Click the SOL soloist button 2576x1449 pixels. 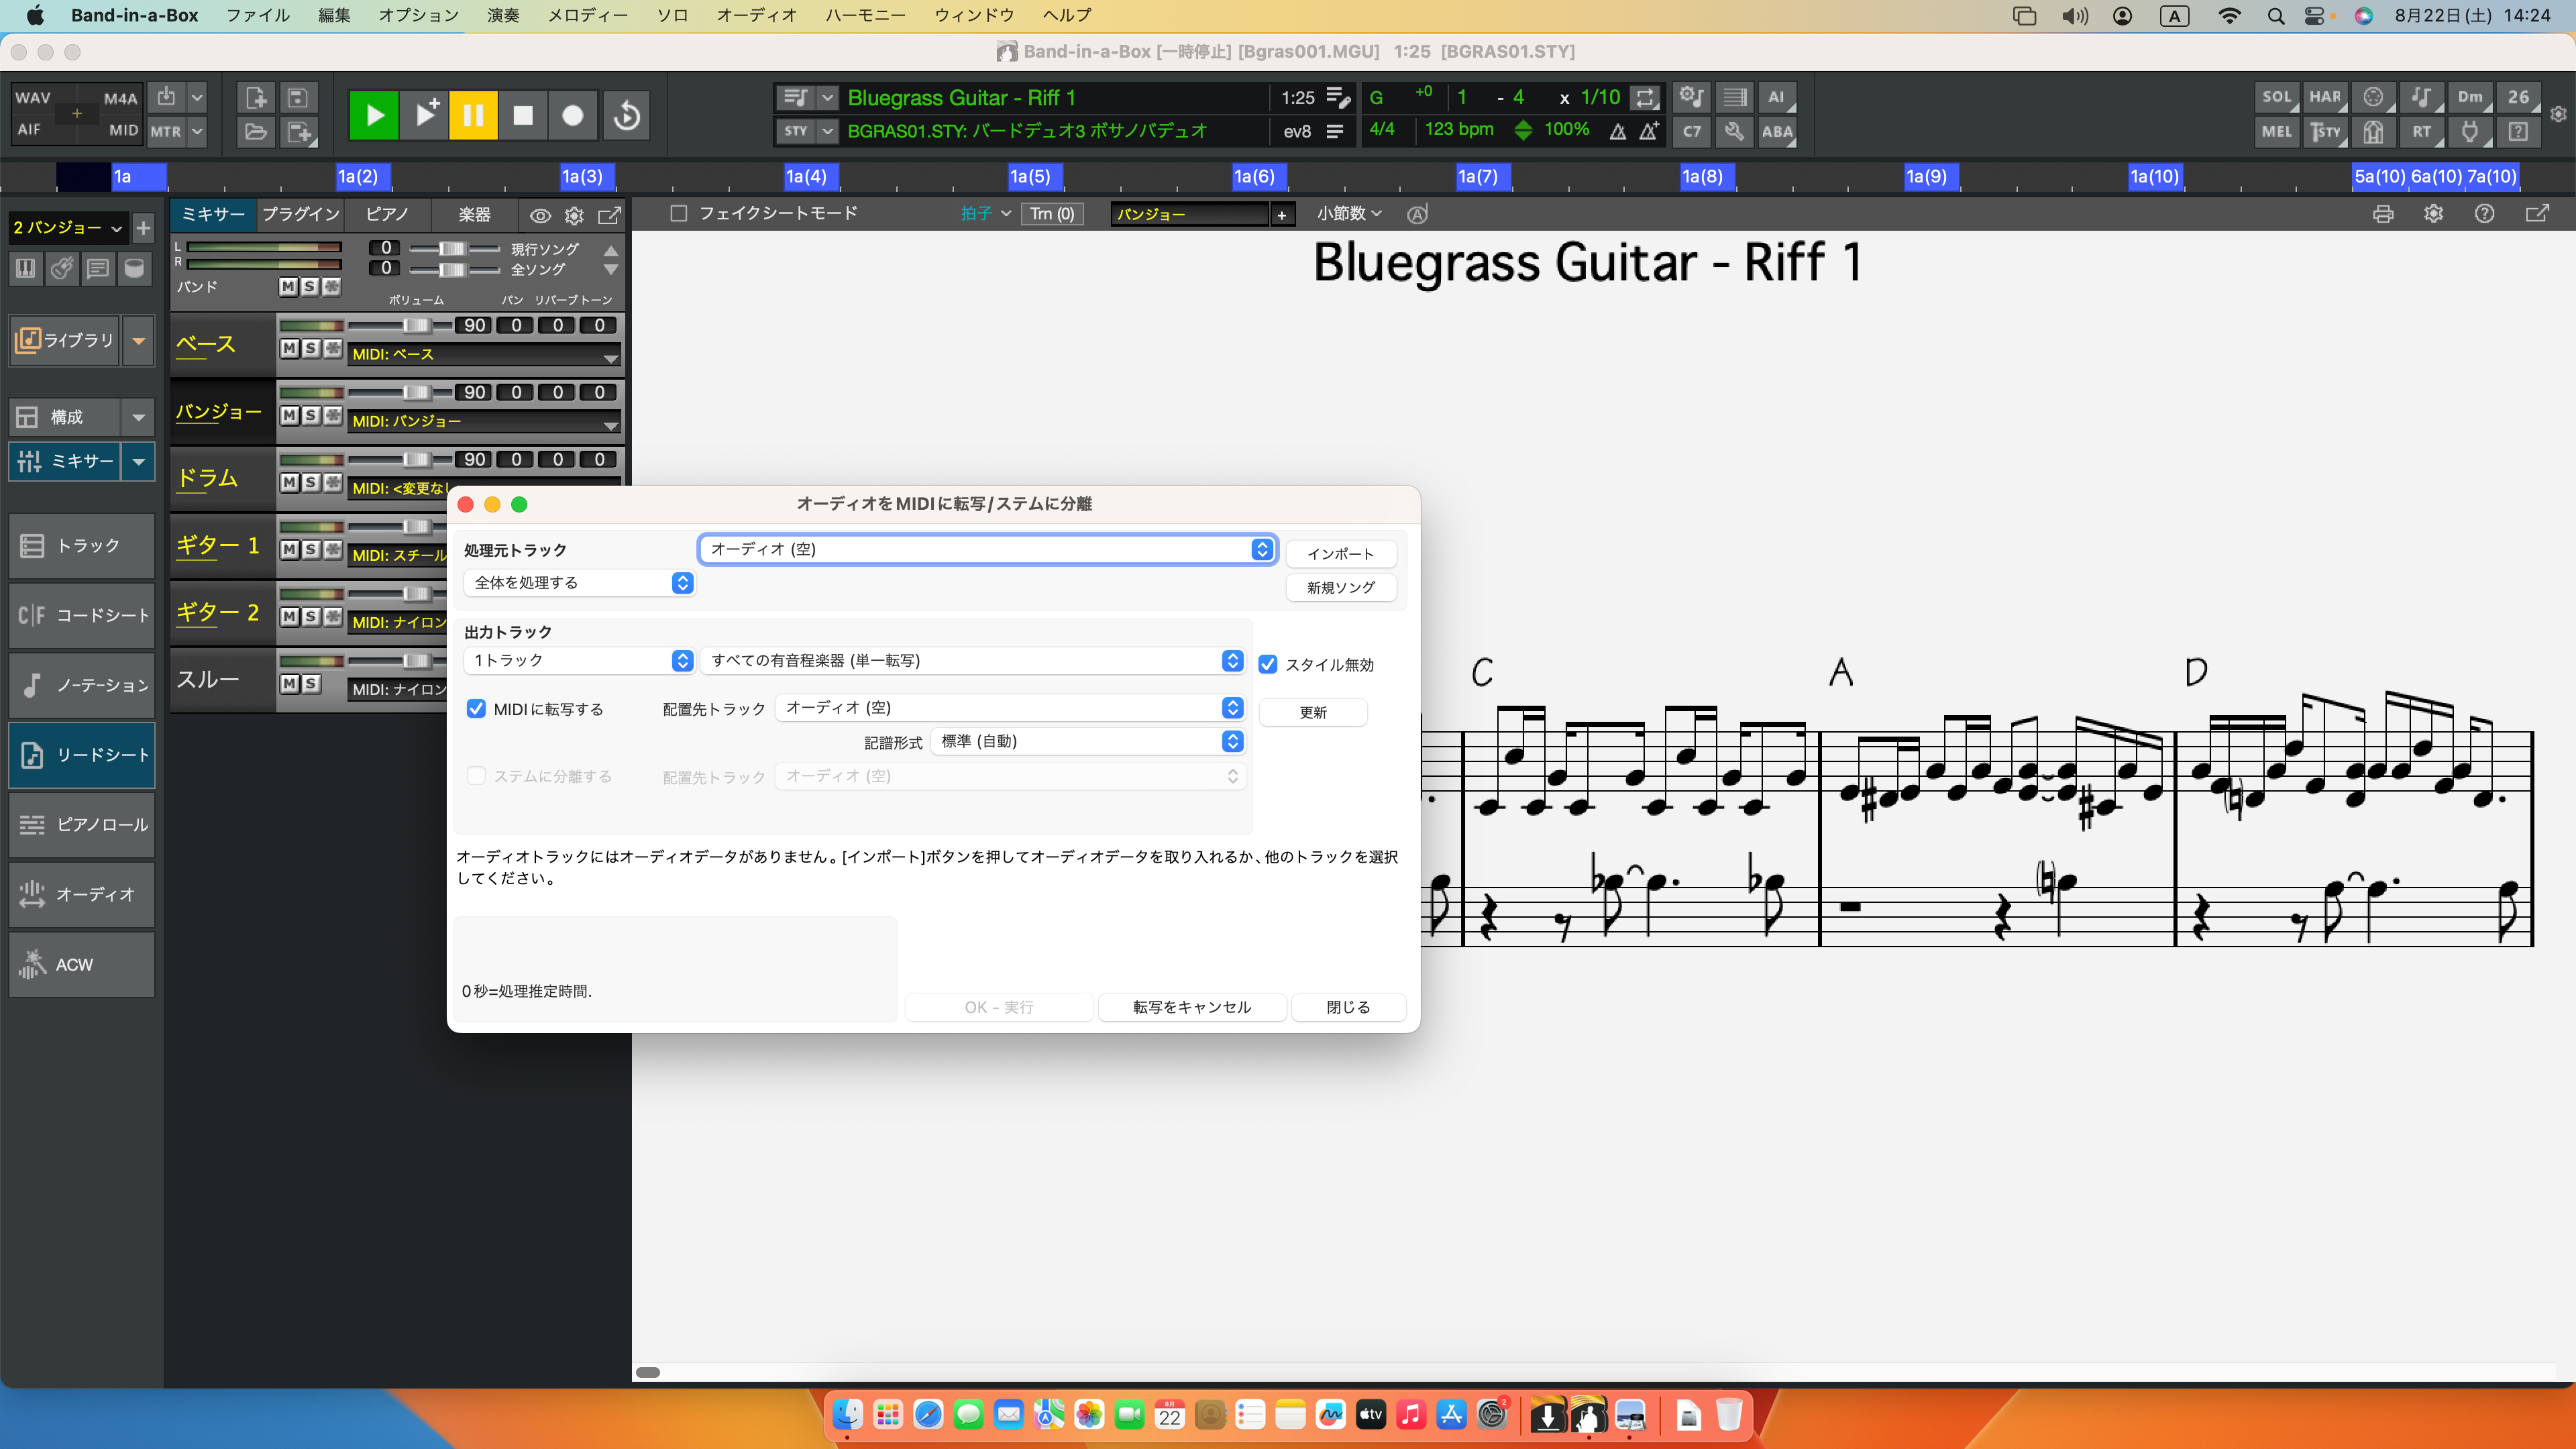[2277, 98]
